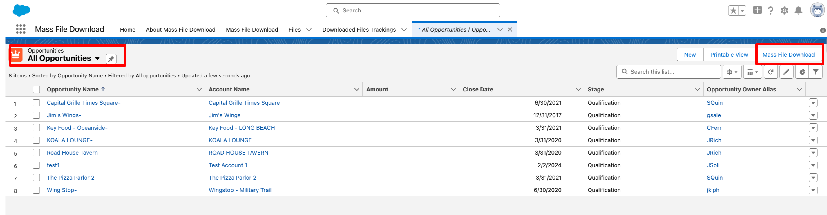This screenshot has width=827, height=215.
Task: Open Close Date column menu chevron
Action: click(x=578, y=90)
